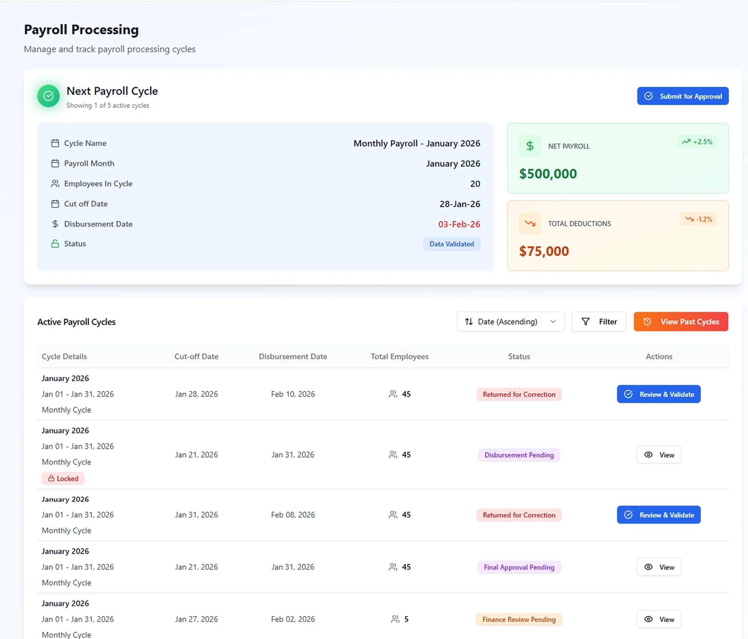Click the employees icon in Feb 08, 2026 row
The image size is (748, 639).
[393, 515]
